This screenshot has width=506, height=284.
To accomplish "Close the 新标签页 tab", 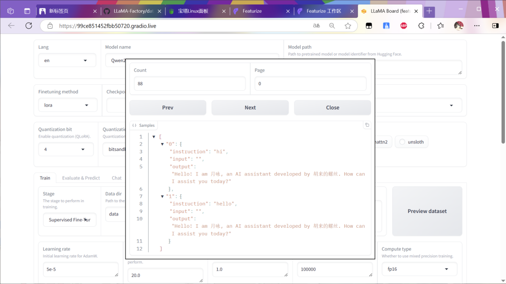I will tap(95, 11).
